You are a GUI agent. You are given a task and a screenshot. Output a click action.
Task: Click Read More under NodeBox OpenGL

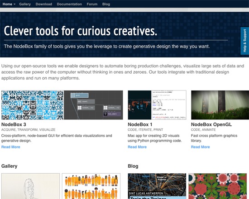click(x=200, y=147)
